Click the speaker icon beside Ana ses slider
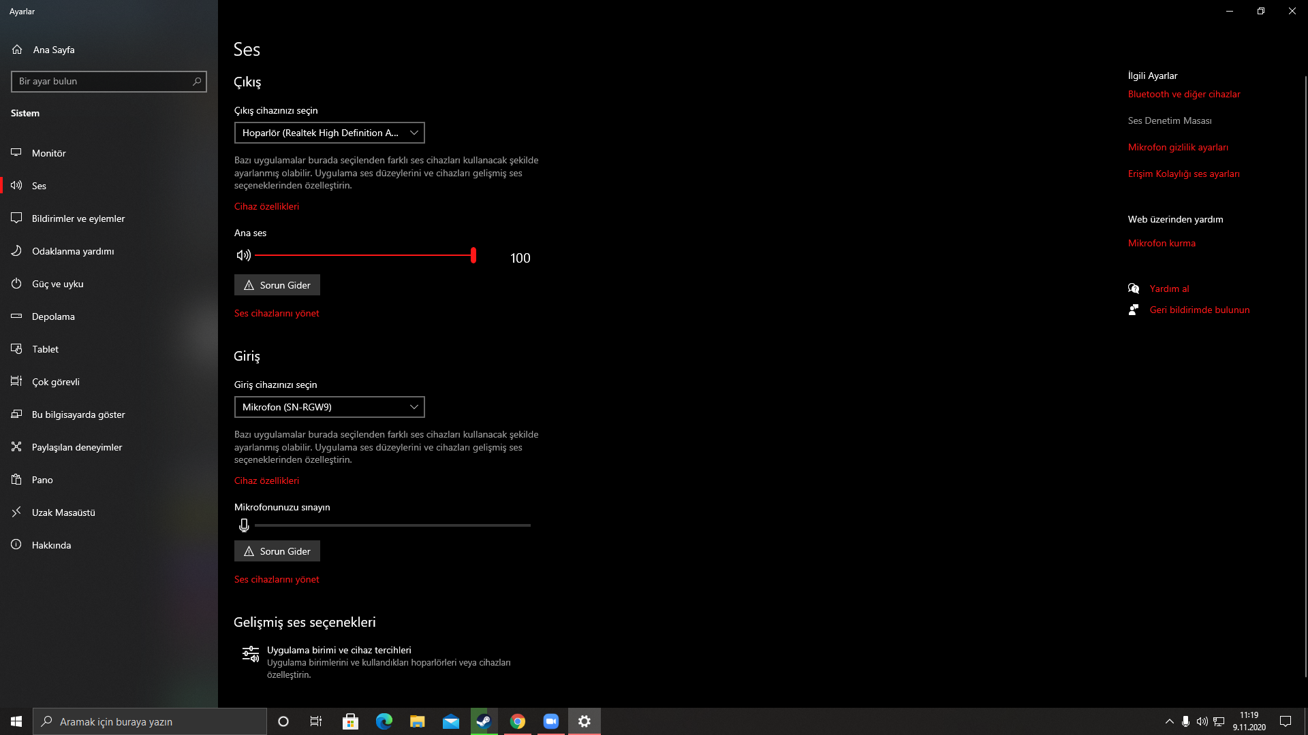The image size is (1308, 735). pyautogui.click(x=243, y=255)
